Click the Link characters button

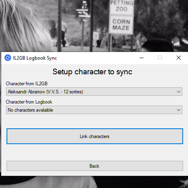(95, 136)
